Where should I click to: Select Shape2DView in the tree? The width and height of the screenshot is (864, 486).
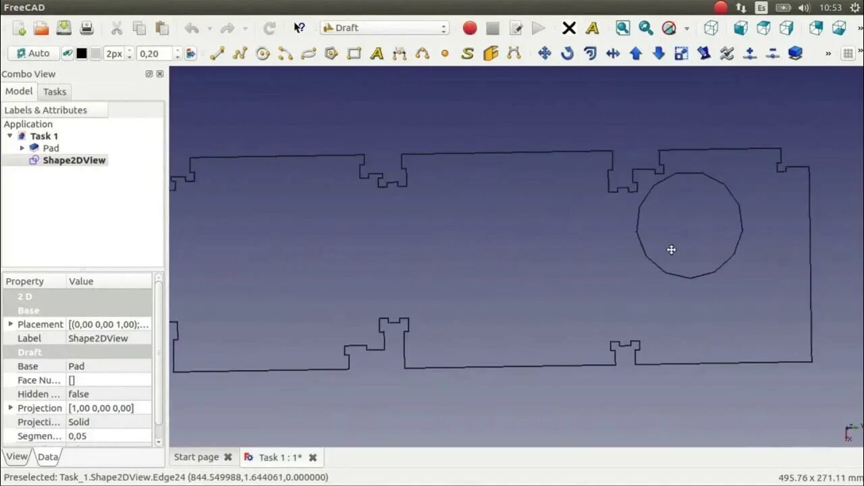(74, 160)
